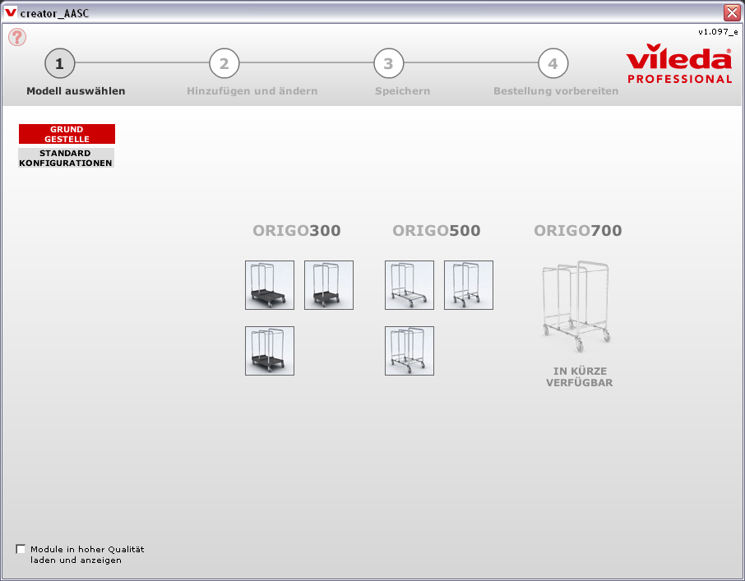Choose ORIGO300 trolley in bottom row
The image size is (745, 581).
coord(270,351)
